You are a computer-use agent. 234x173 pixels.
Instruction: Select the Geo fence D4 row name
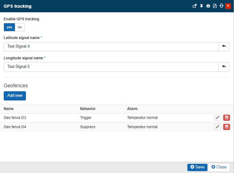pos(15,127)
